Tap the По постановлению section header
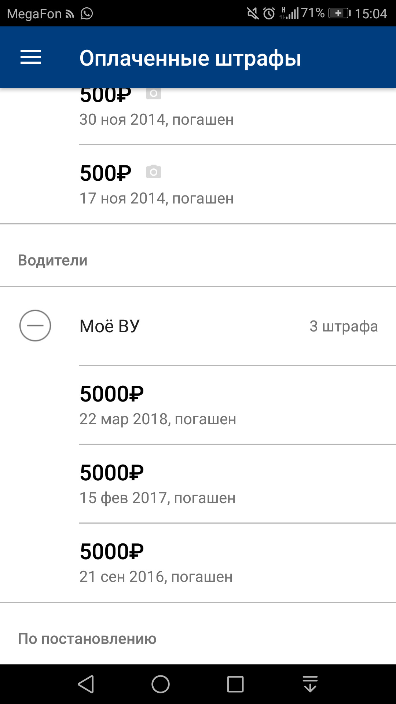Screen dimensions: 396x704 click(x=87, y=639)
